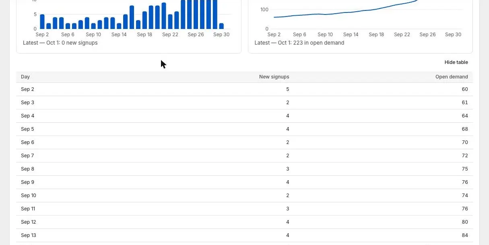Click new signups value 3 in Sep 11 row
The width and height of the screenshot is (489, 245).
pyautogui.click(x=288, y=209)
